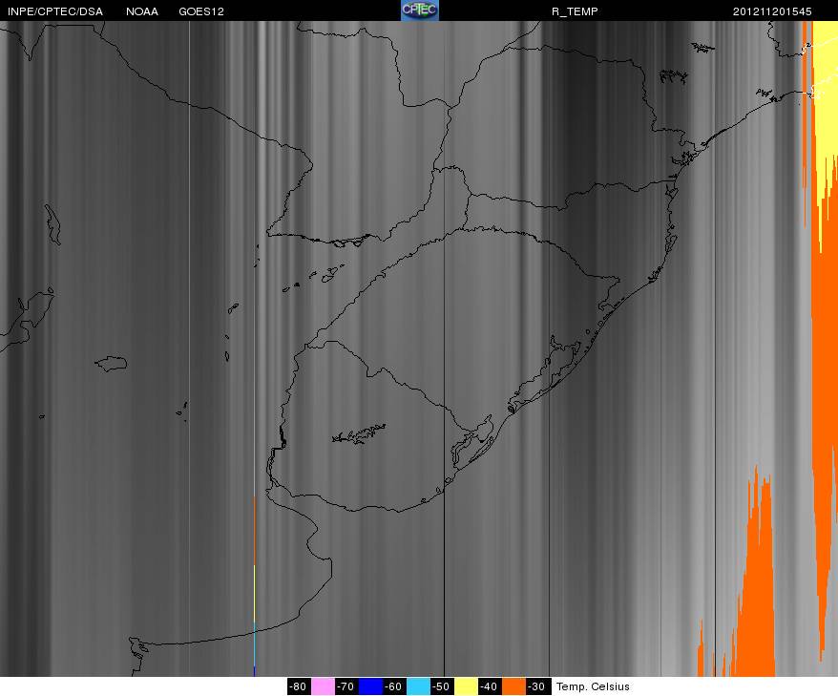The height and width of the screenshot is (696, 838).
Task: Click the -80 legend value
Action: [300, 686]
